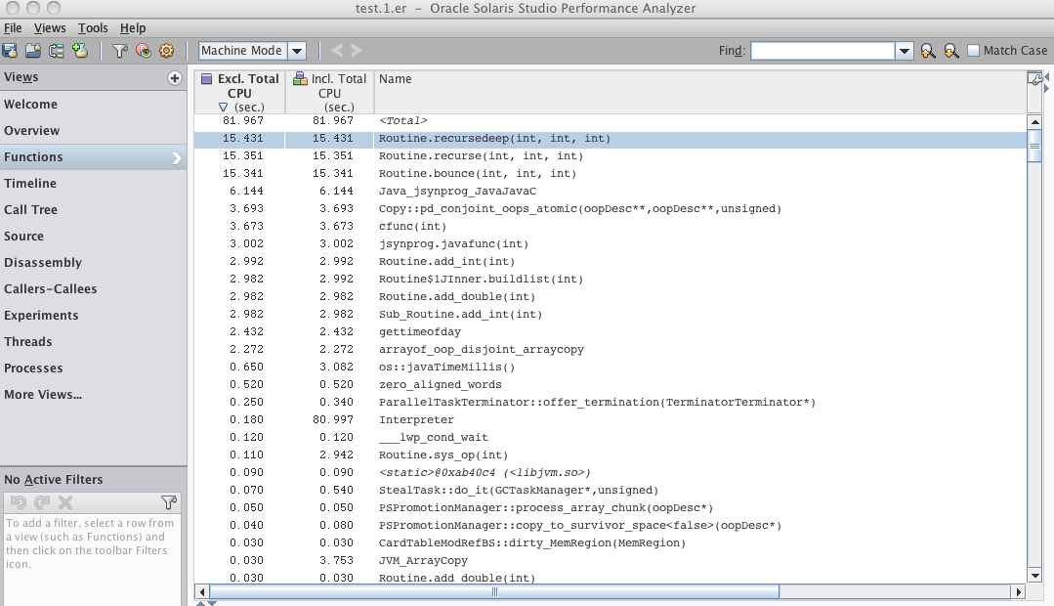Screen dimensions: 1054x606
Task: Click the add filter funnel in filters panel
Action: pyautogui.click(x=169, y=502)
